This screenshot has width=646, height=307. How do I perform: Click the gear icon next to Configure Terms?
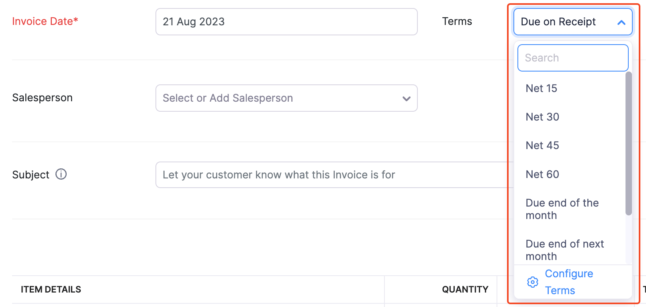click(x=532, y=282)
